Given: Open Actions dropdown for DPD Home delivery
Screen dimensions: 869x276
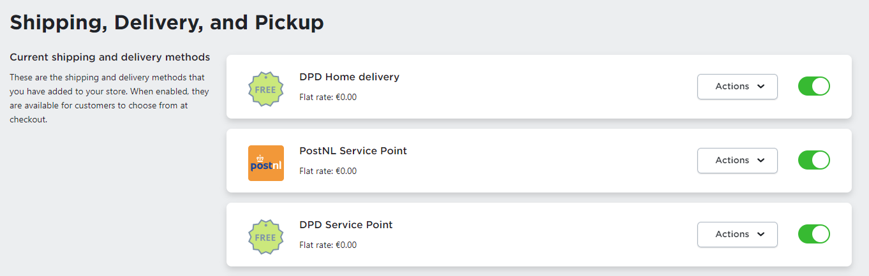Looking at the screenshot, I should tap(738, 87).
